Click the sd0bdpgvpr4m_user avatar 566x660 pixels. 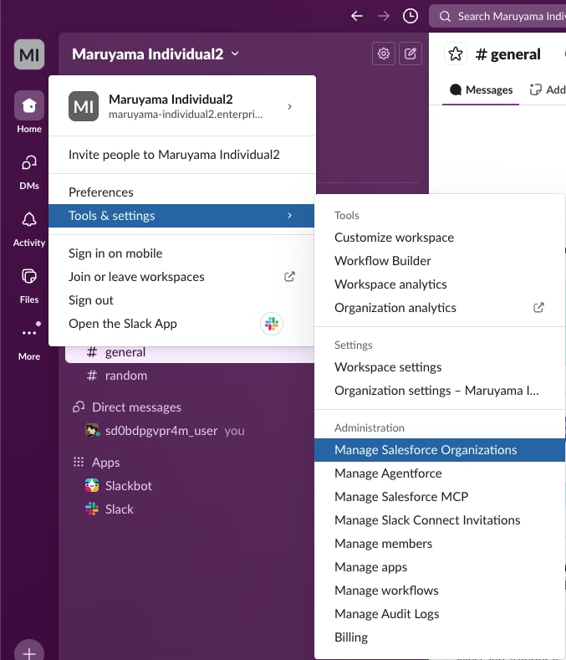point(92,431)
